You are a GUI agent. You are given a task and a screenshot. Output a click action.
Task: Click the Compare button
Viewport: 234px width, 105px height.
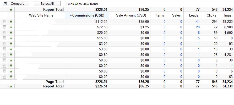[16, 4]
